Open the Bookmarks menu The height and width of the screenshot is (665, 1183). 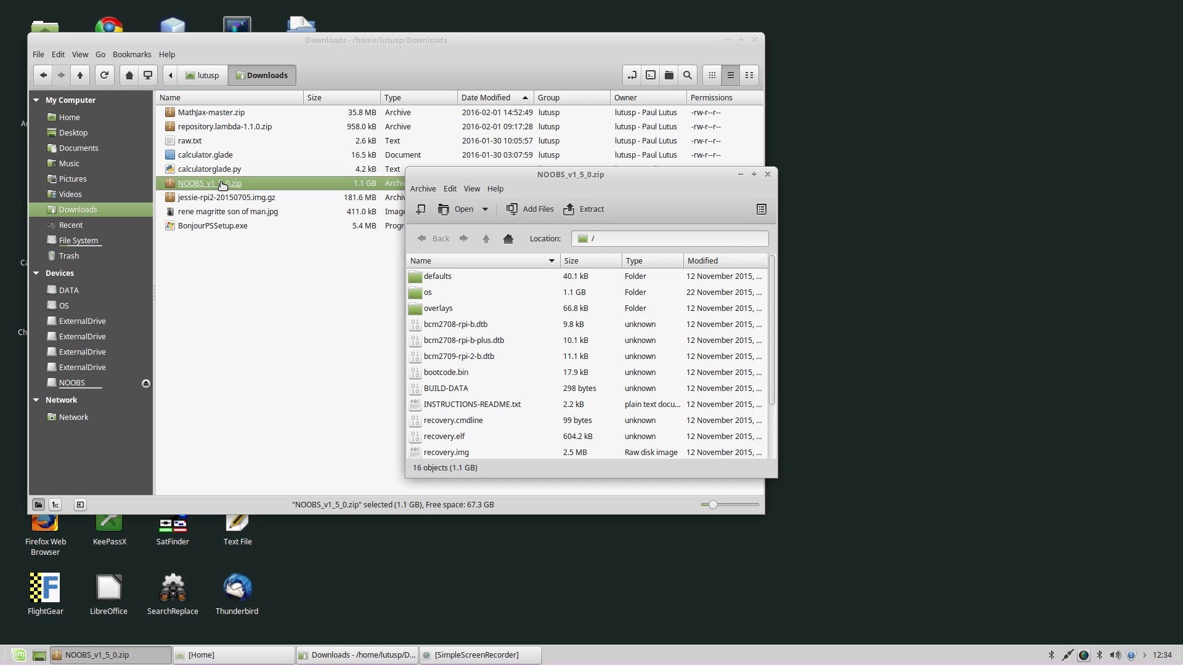click(132, 54)
